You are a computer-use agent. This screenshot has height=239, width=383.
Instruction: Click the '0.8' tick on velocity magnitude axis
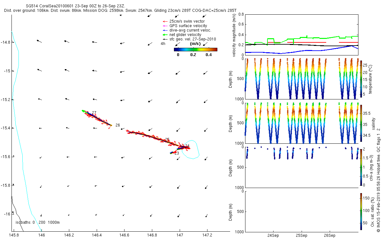[241, 15]
